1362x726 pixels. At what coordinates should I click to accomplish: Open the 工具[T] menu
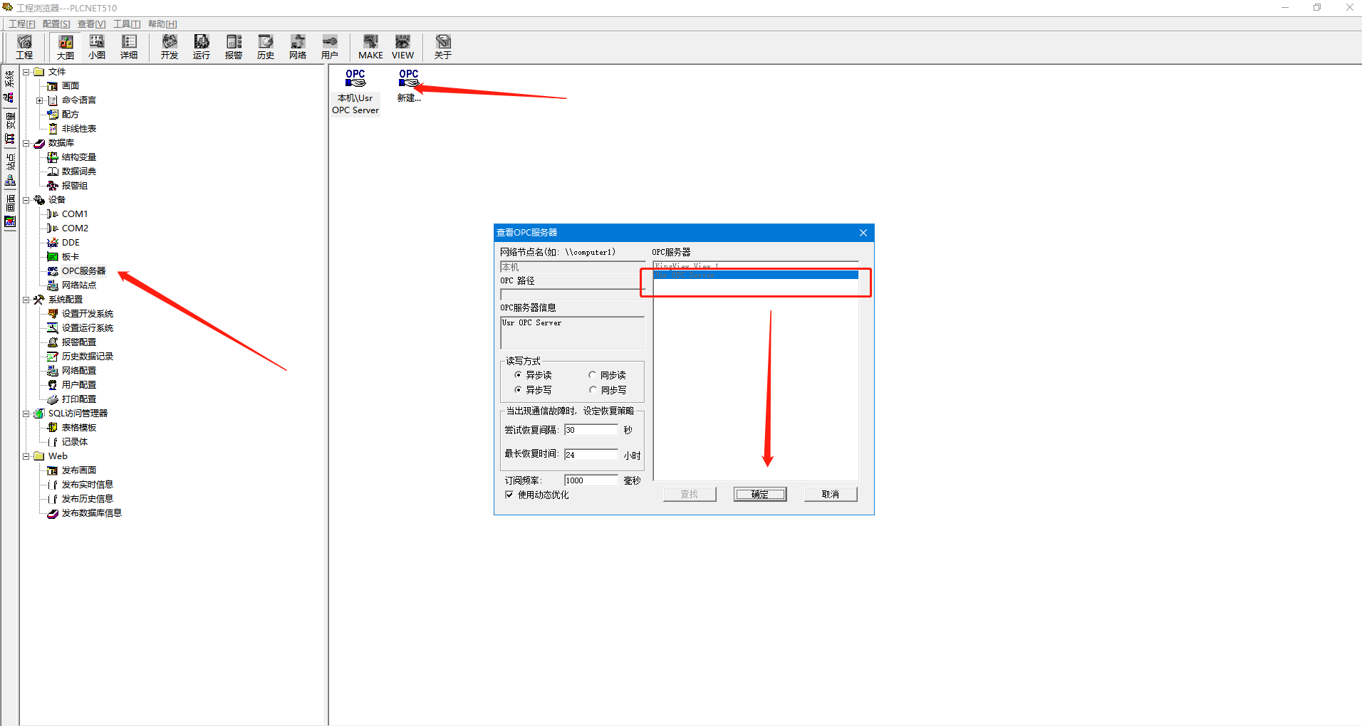[x=127, y=24]
